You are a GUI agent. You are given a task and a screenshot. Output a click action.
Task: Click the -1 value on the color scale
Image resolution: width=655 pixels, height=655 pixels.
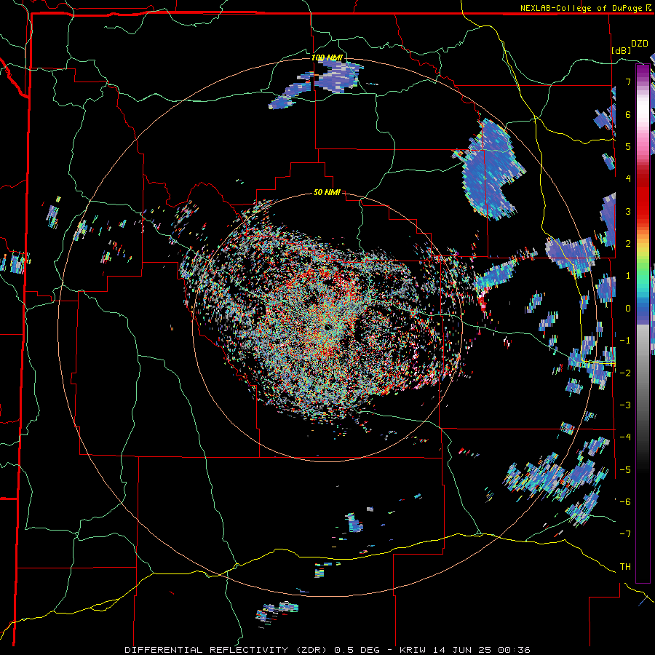tap(625, 341)
